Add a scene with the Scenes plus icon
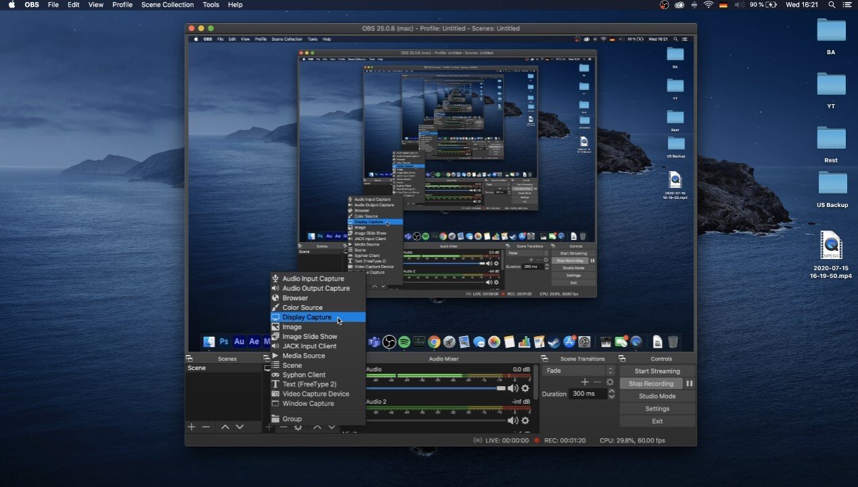This screenshot has width=858, height=487. coord(191,427)
